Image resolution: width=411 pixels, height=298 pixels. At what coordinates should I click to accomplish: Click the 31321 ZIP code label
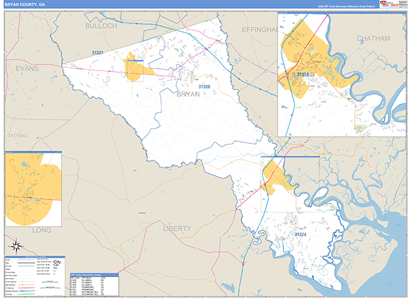97,53
